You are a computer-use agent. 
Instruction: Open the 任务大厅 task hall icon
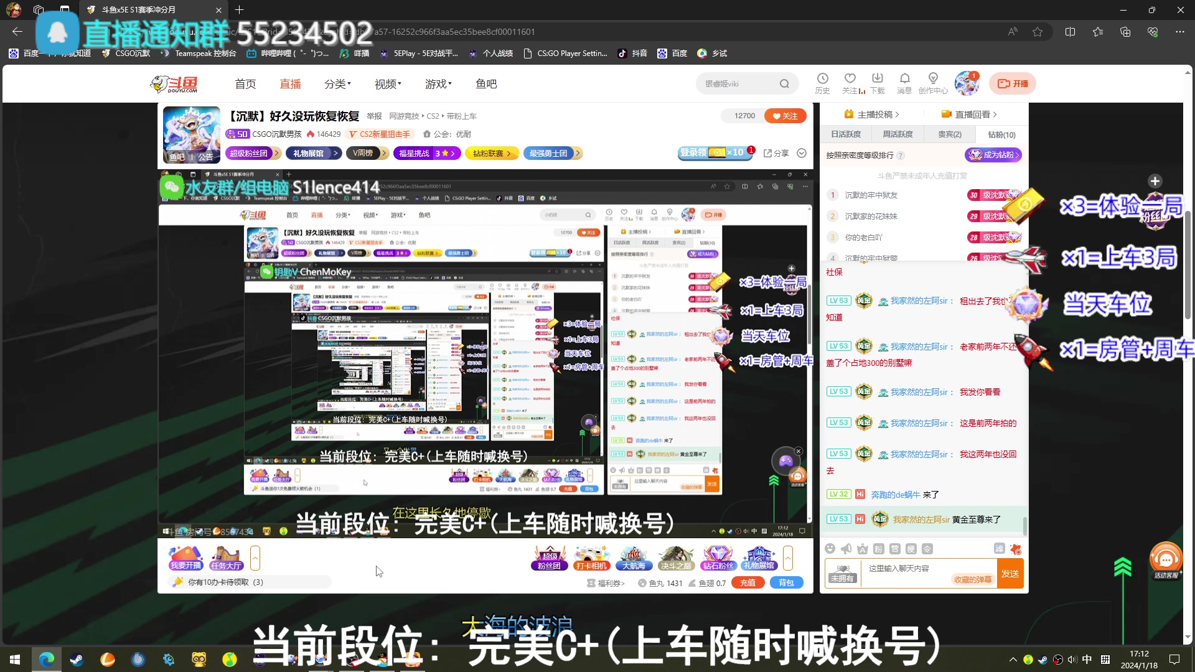pos(226,558)
